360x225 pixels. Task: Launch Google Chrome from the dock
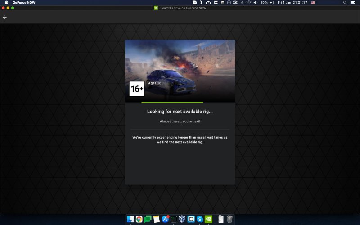click(139, 219)
